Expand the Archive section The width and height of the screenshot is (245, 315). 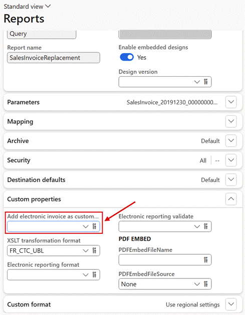click(x=231, y=140)
